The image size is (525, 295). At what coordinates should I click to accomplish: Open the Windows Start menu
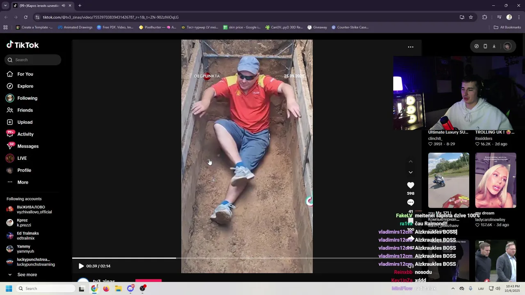[9, 288]
